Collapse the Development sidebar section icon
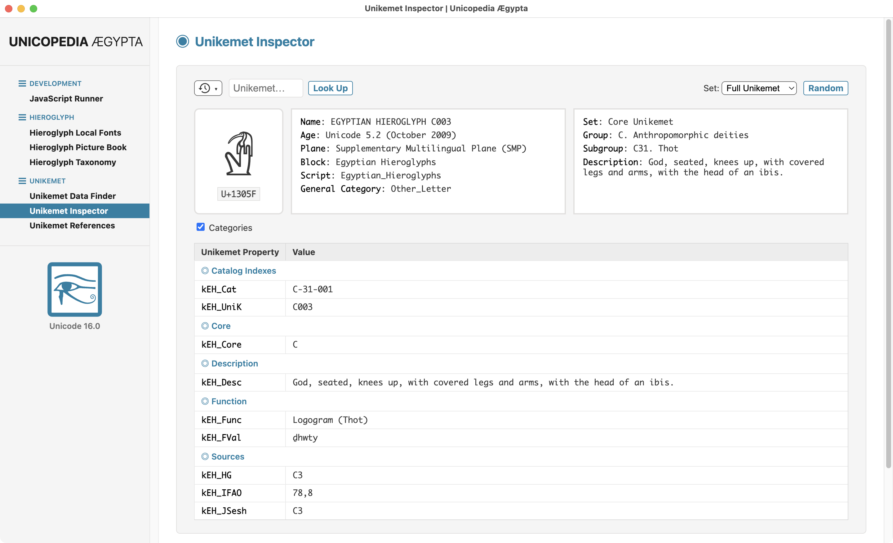 tap(22, 83)
